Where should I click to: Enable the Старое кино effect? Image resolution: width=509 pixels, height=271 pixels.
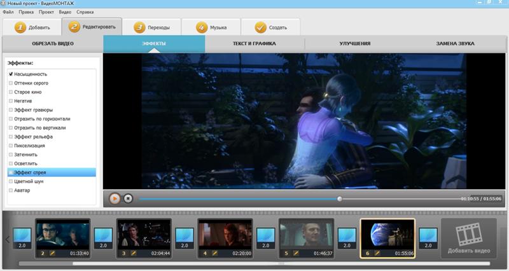pyautogui.click(x=11, y=92)
